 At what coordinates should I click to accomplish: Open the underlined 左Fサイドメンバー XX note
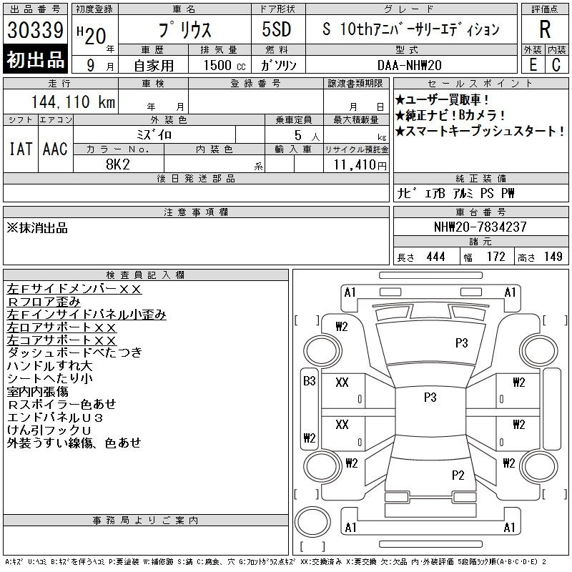[74, 289]
